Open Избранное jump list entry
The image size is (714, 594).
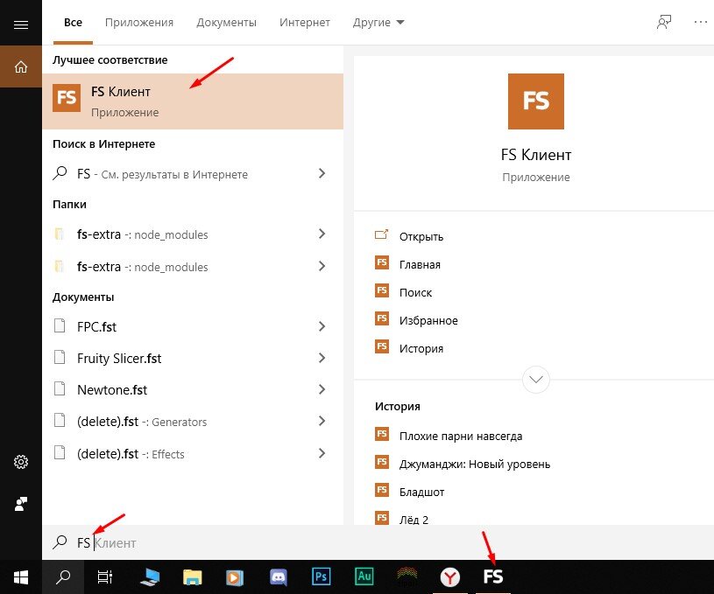click(428, 321)
